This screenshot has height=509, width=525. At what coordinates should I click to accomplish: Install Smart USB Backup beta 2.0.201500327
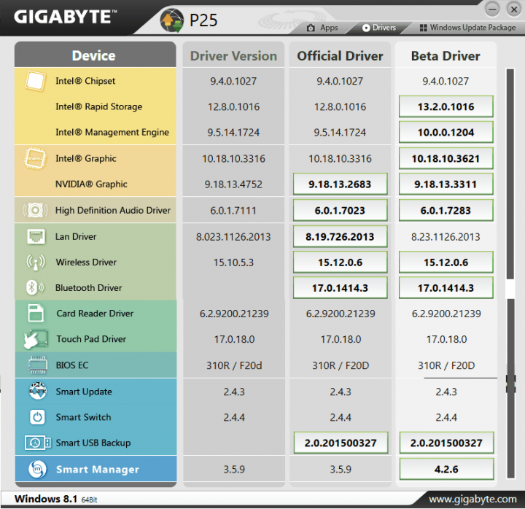[446, 443]
